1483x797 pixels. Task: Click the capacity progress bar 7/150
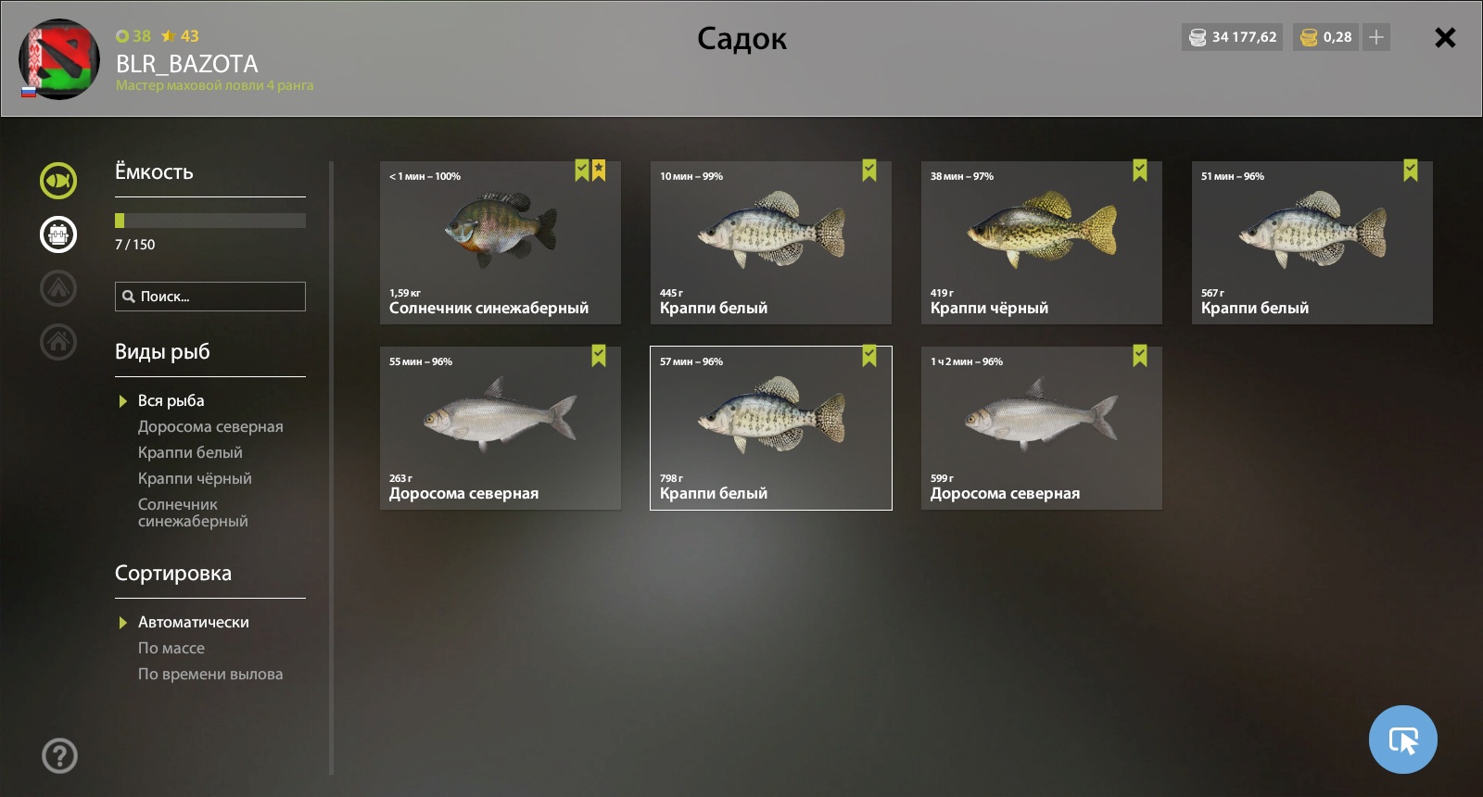coord(210,221)
